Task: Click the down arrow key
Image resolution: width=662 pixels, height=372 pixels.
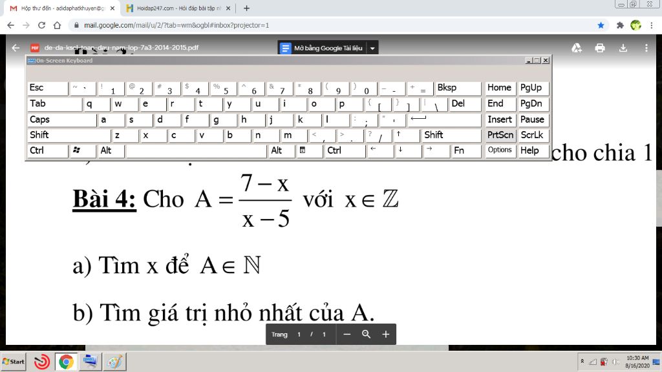Action: pos(409,151)
